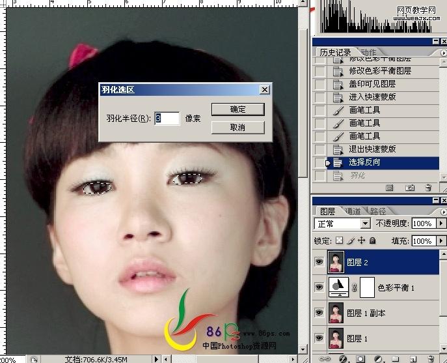The width and height of the screenshot is (447, 363).
Task: Lock image pixels with the brush icon
Action: 351,240
